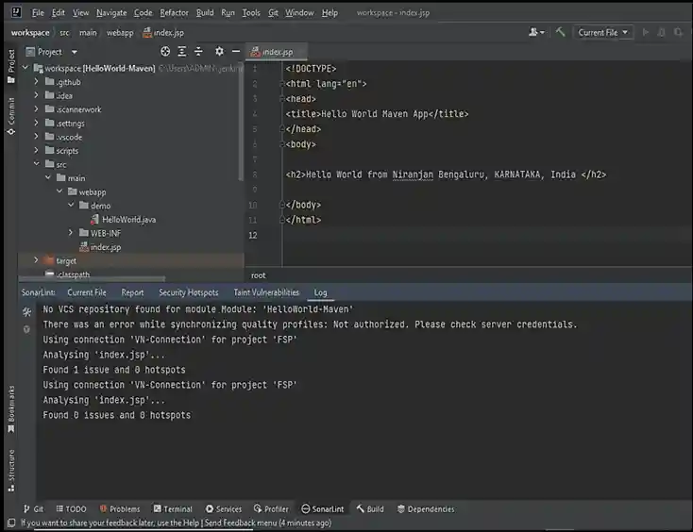
Task: Open SonarLint settings wrench icon
Action: tap(26, 310)
